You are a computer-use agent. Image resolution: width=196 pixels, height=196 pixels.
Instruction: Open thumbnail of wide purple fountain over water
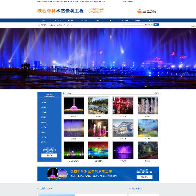pyautogui.click(x=73, y=128)
